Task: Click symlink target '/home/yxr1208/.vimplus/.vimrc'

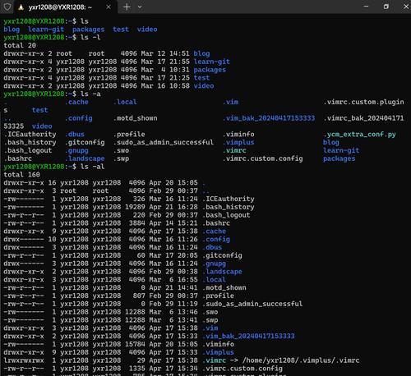Action: click(301, 360)
